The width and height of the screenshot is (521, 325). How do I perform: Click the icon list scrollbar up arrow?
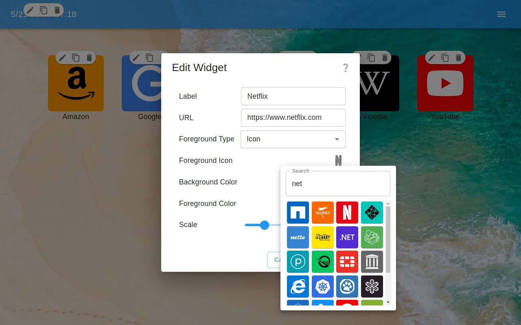point(388,204)
